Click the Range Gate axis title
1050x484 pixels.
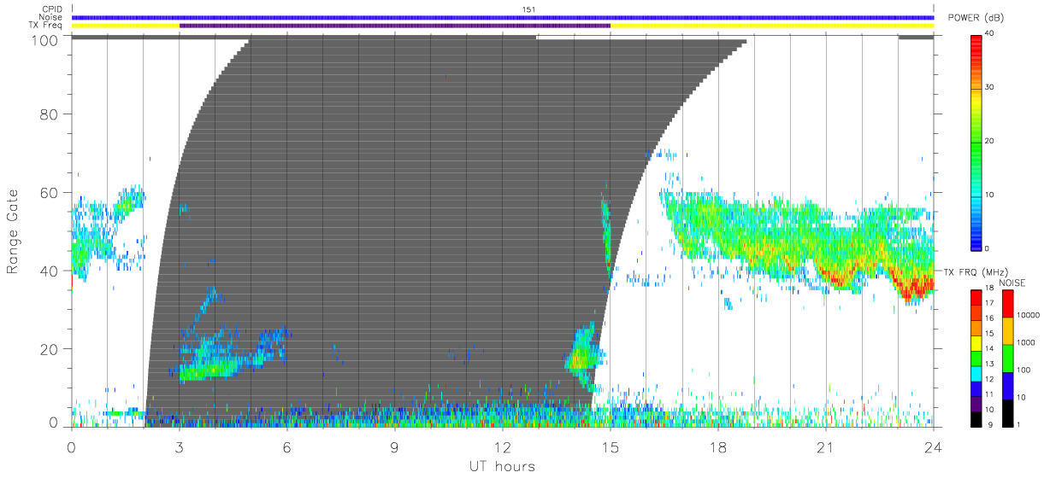point(14,231)
